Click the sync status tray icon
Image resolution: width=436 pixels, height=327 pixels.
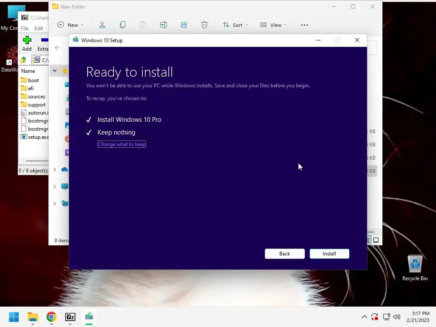(x=375, y=317)
